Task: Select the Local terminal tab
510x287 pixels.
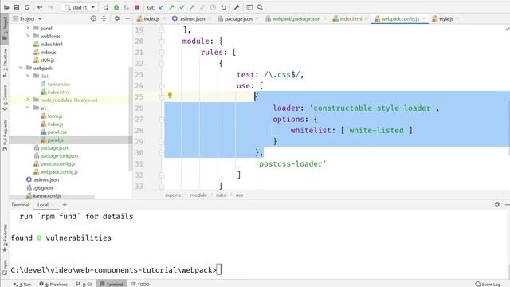Action: (x=42, y=205)
